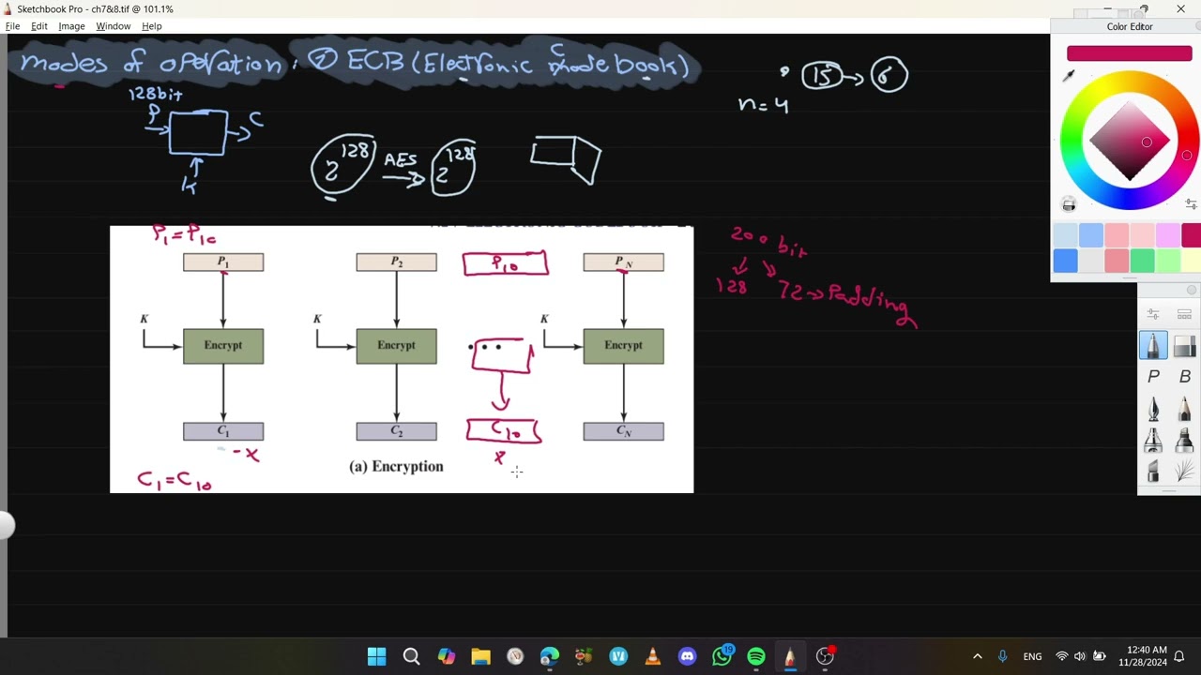Image resolution: width=1201 pixels, height=675 pixels.
Task: Click the white round lagoon button at left edge
Action: (x=5, y=526)
